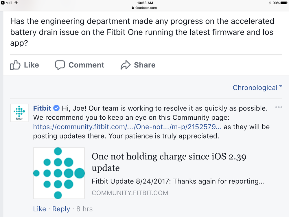Open the three-dot options on Fitbit's comment

pyautogui.click(x=279, y=107)
